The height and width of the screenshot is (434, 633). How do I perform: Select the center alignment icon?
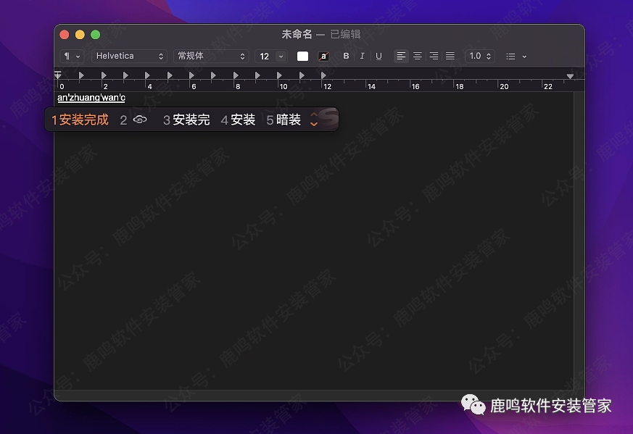(418, 56)
